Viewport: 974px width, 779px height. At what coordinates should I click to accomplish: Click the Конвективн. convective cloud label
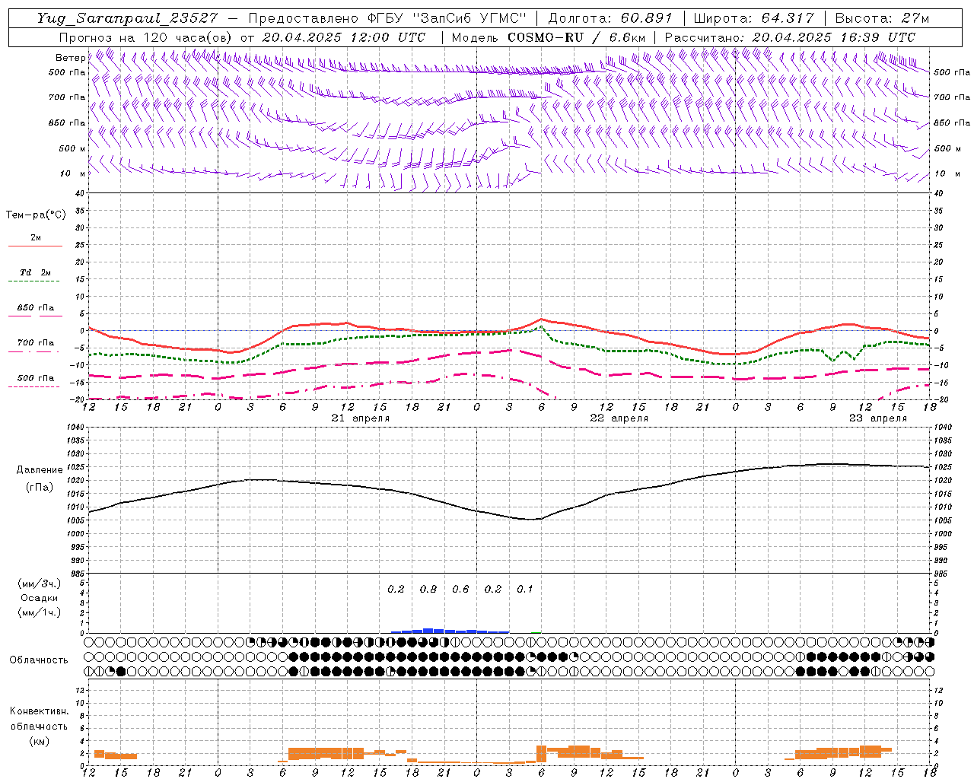pos(40,711)
